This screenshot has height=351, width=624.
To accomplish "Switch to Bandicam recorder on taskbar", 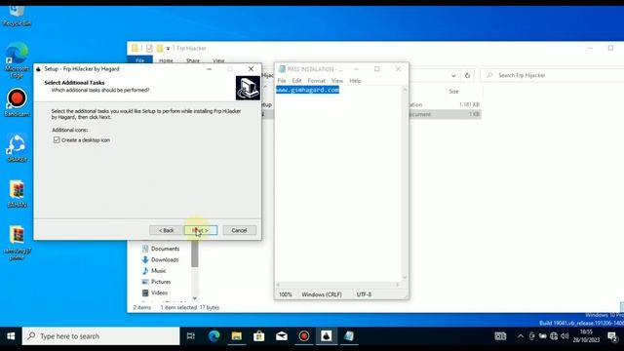I will (304, 336).
